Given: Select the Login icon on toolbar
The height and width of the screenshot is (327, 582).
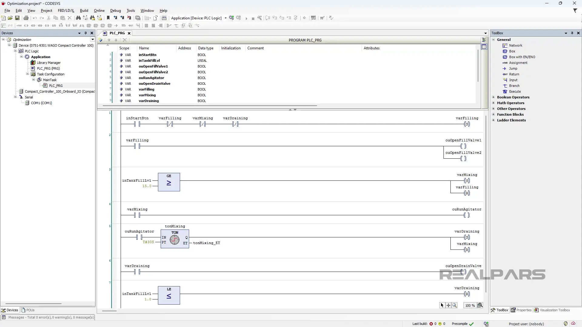Looking at the screenshot, I should pyautogui.click(x=231, y=18).
